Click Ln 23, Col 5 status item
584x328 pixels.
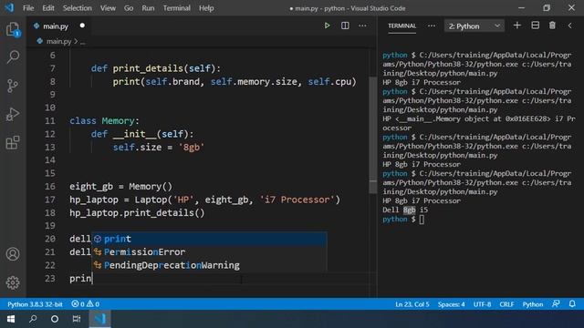[412, 303]
